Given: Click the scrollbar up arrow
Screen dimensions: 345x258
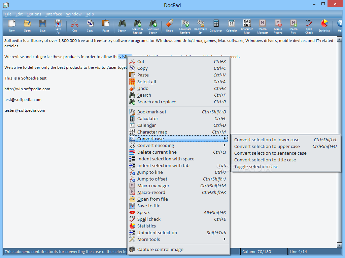Looking at the screenshot, I should (339, 40).
